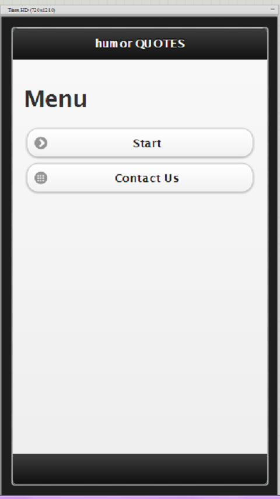Click the grid icon on Contact Us
This screenshot has width=280, height=499.
click(41, 178)
